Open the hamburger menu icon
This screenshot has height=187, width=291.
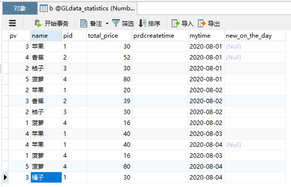(x=12, y=23)
